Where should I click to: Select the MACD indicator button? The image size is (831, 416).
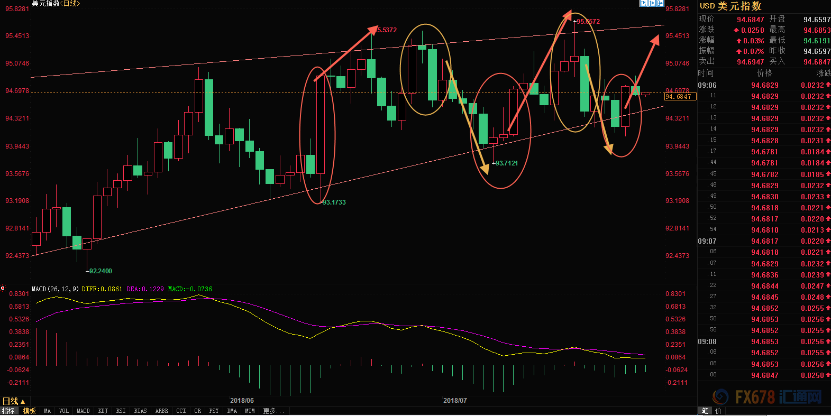click(83, 411)
